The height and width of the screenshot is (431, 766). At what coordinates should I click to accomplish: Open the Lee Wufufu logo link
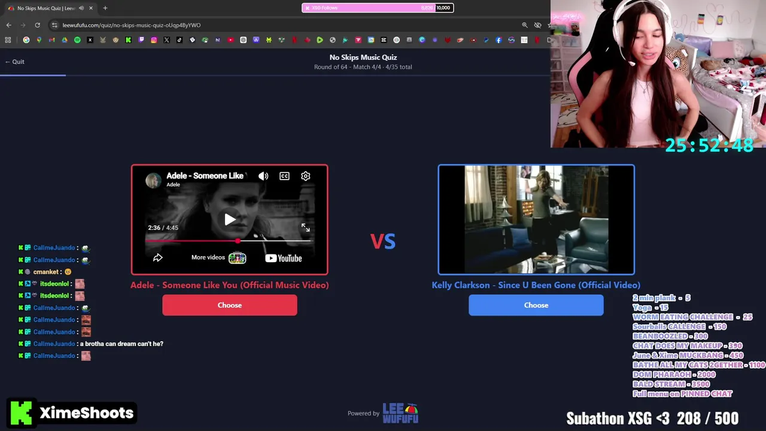(x=400, y=413)
